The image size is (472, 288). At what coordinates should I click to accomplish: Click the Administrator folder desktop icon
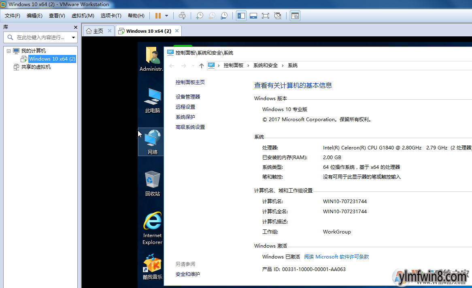point(151,59)
